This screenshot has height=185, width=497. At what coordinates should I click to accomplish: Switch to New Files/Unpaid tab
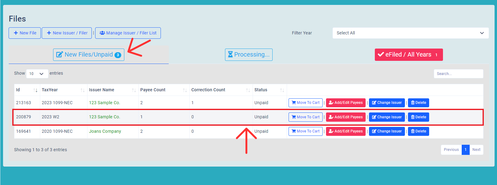coord(89,55)
